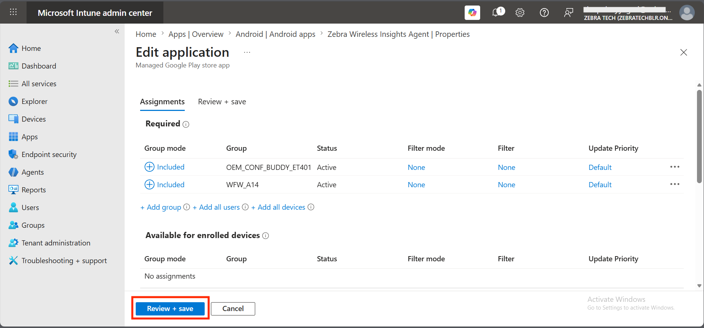Go to Android | Android apps breadcrumb
The height and width of the screenshot is (328, 704).
[x=275, y=34]
